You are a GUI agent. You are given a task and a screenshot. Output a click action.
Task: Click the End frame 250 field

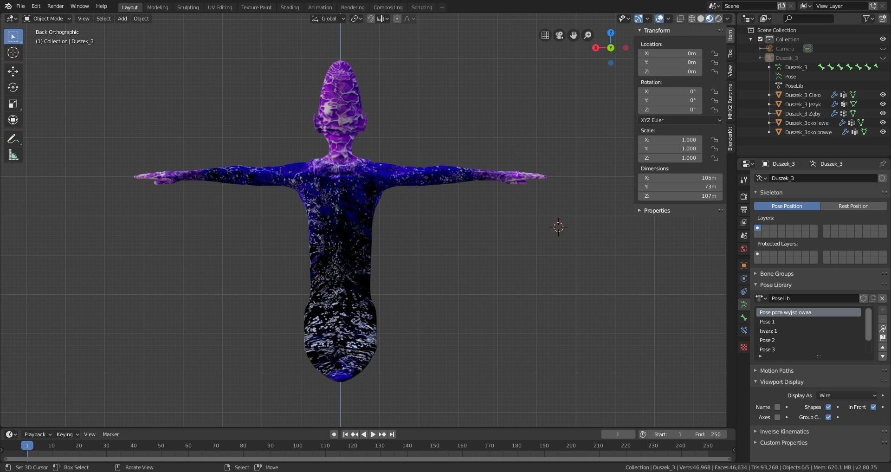point(708,434)
